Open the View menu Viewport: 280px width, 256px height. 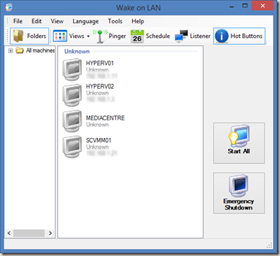click(57, 21)
